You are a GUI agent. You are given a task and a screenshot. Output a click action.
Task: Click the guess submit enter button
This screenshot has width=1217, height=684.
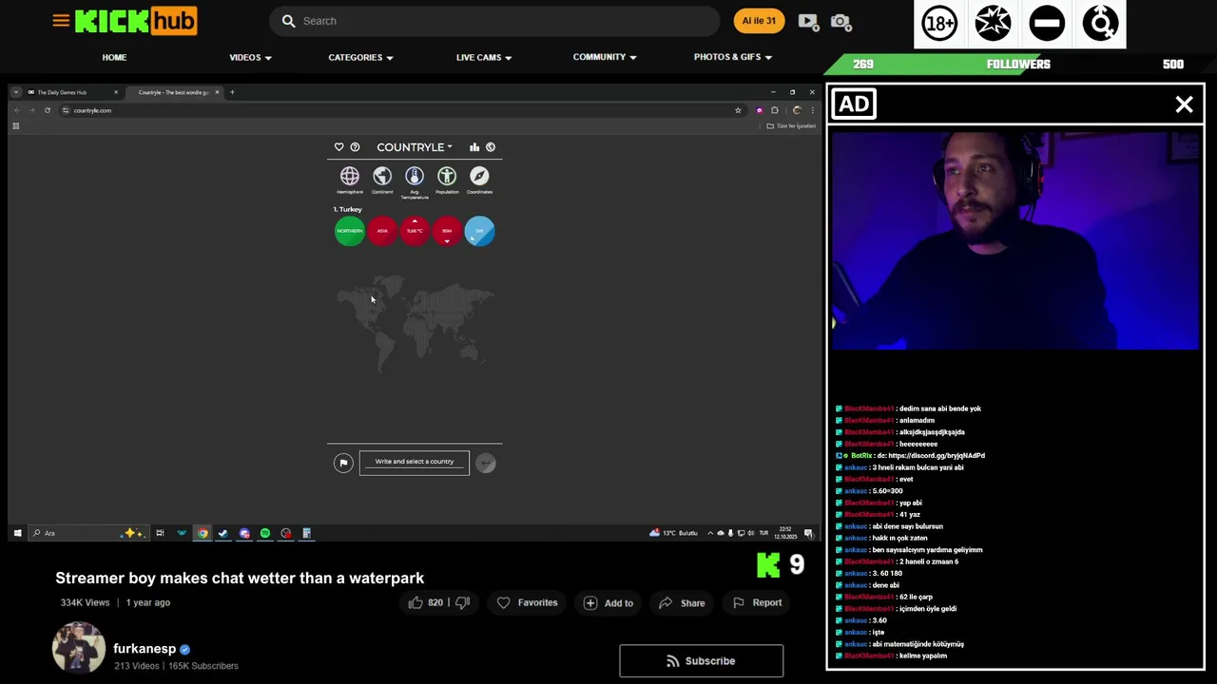pyautogui.click(x=486, y=463)
